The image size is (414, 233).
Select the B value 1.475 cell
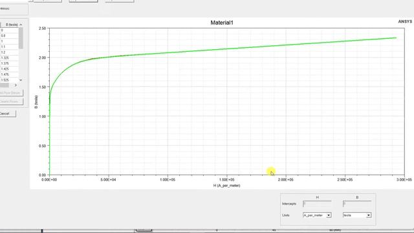tap(9, 74)
